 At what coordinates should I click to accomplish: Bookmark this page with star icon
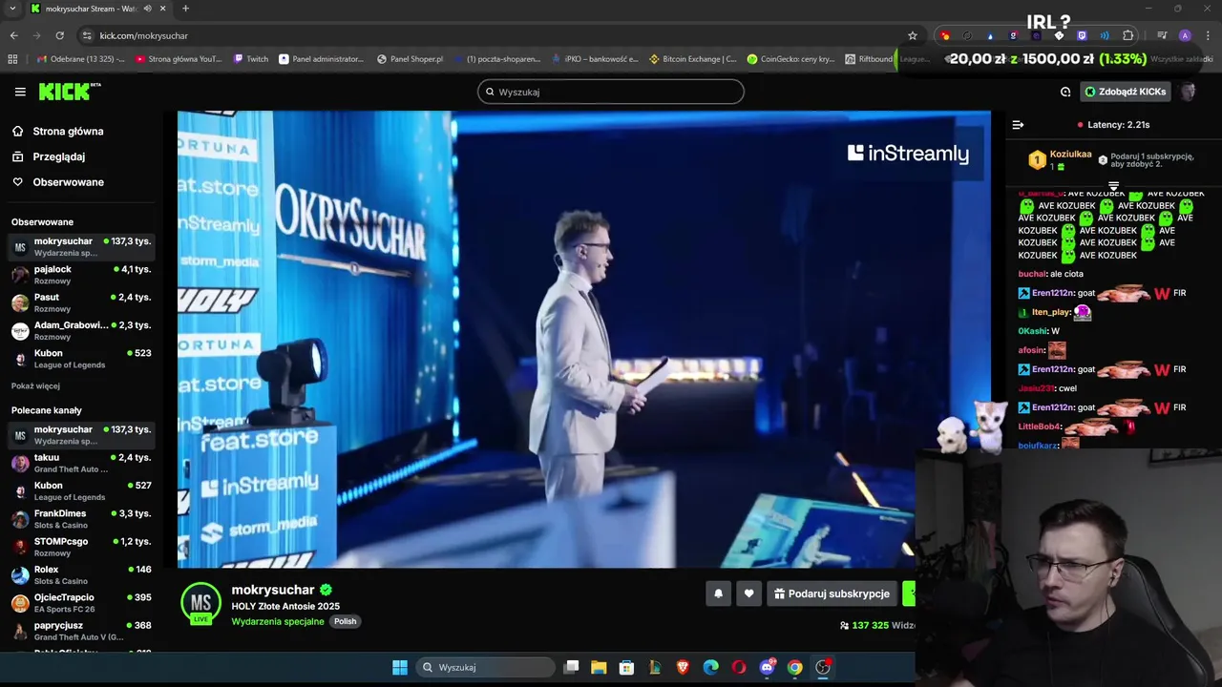[913, 35]
